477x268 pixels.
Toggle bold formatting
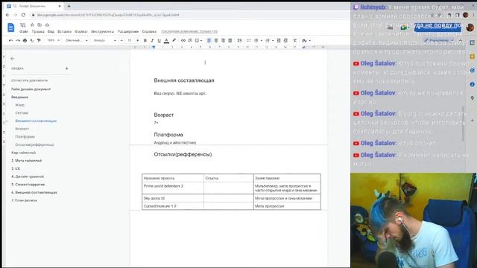point(145,40)
